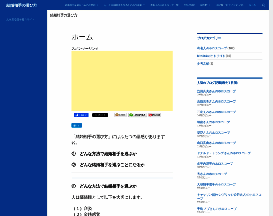Click the Hatena B! bookmark button
This screenshot has width=273, height=216.
point(77,126)
